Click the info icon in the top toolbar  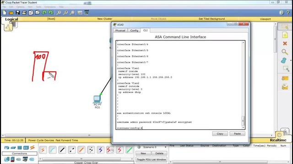click(282, 13)
